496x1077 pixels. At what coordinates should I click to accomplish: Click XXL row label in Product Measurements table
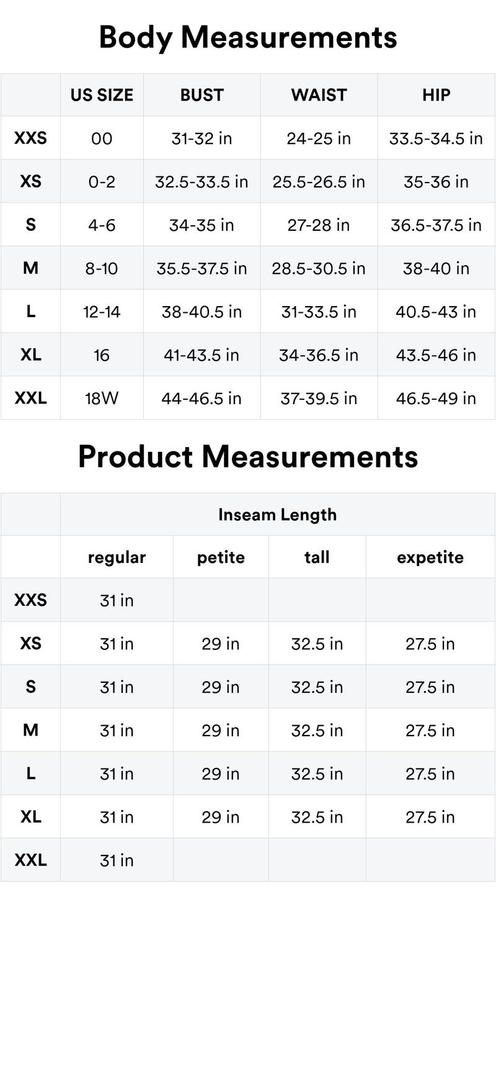(x=30, y=860)
